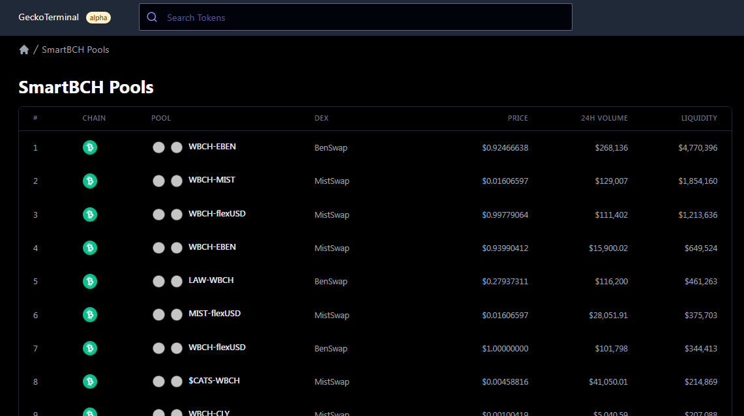This screenshot has width=744, height=416.
Task: Click BCH chain icon in row 2
Action: tap(90, 181)
